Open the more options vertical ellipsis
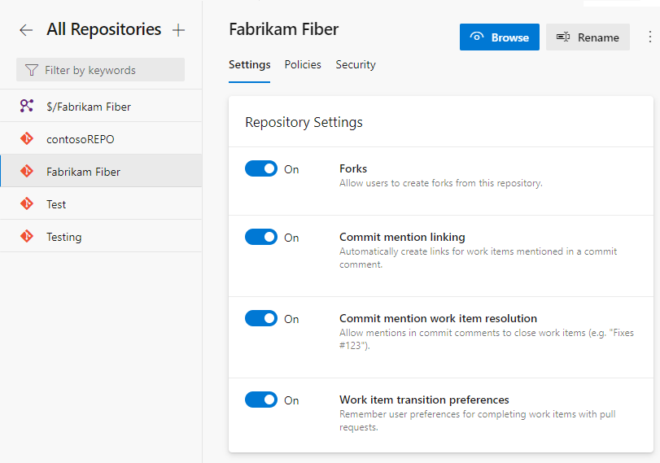 tap(650, 37)
